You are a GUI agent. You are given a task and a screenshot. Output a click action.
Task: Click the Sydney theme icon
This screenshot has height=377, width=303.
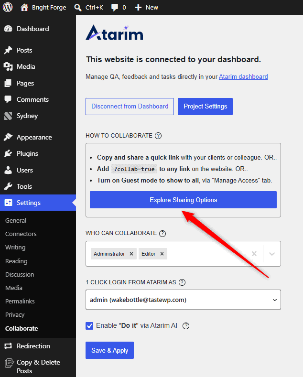click(8, 116)
